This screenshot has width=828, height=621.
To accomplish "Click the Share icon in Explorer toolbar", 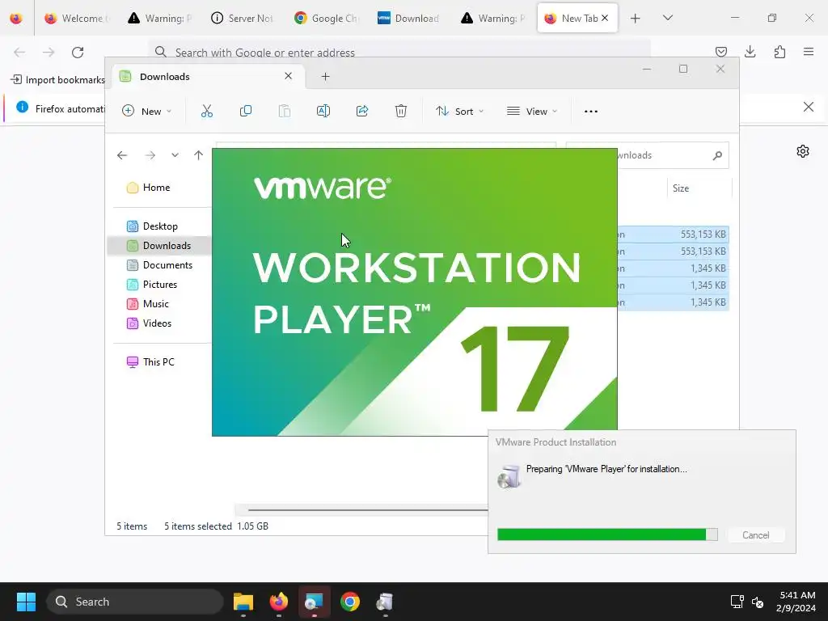I will coord(362,111).
